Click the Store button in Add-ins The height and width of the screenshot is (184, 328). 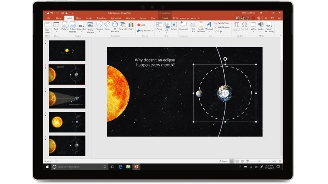pyautogui.click(x=142, y=25)
